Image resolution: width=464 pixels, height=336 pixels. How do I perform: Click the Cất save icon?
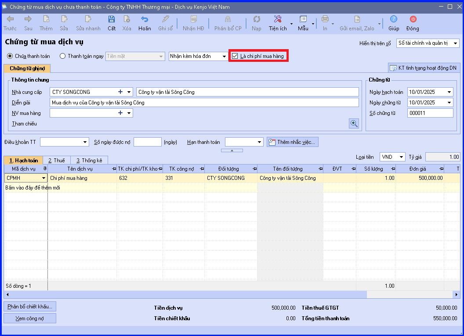(x=112, y=19)
